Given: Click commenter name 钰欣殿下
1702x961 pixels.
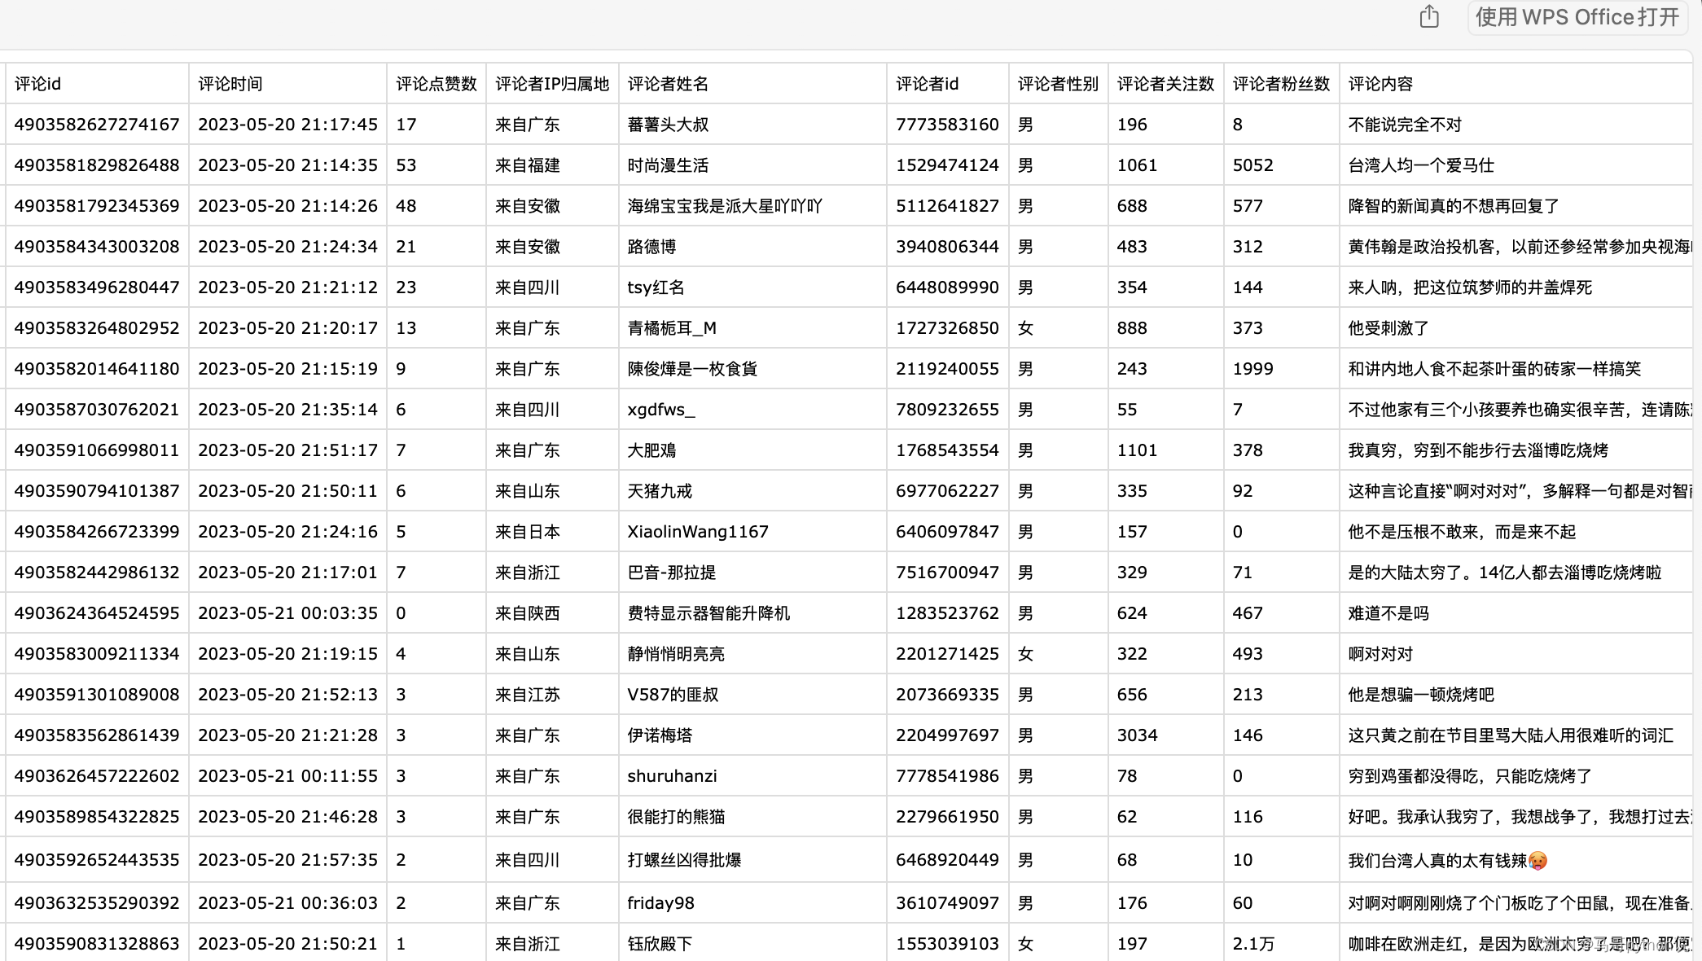Looking at the screenshot, I should click(x=660, y=944).
